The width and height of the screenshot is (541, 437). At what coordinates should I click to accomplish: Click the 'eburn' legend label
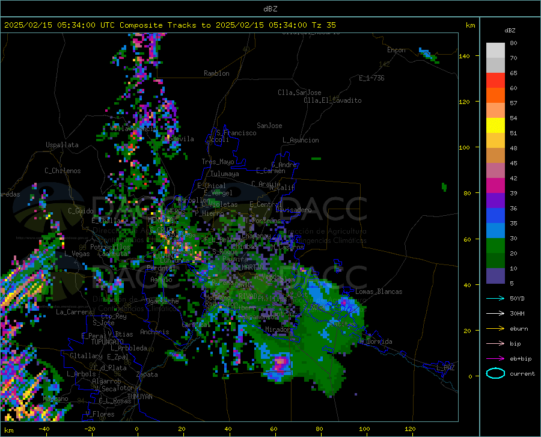click(x=519, y=329)
